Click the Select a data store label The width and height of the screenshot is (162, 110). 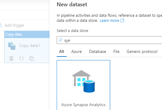coord(72,31)
